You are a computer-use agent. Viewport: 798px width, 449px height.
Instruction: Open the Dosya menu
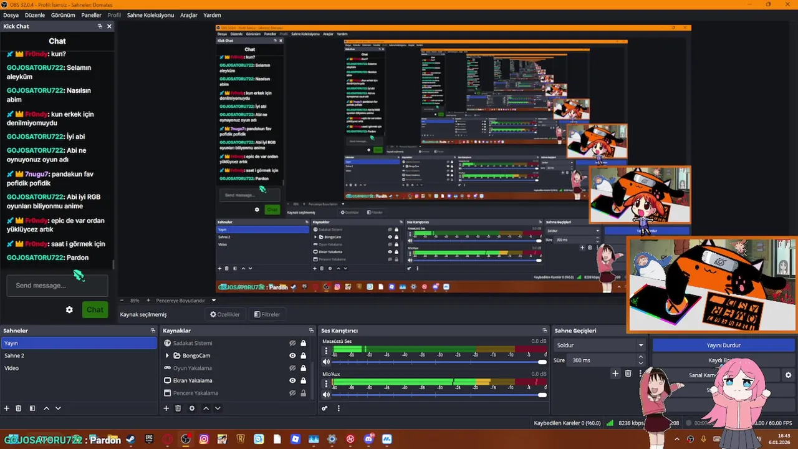[11, 15]
